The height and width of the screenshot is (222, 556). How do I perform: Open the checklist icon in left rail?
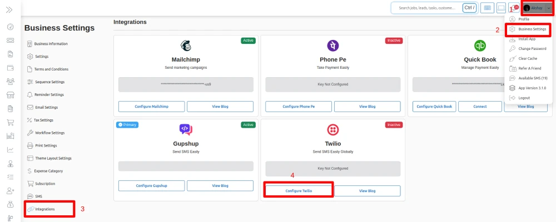(x=10, y=177)
